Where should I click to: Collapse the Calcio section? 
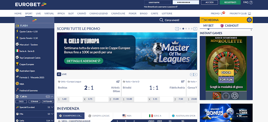pos(52,97)
